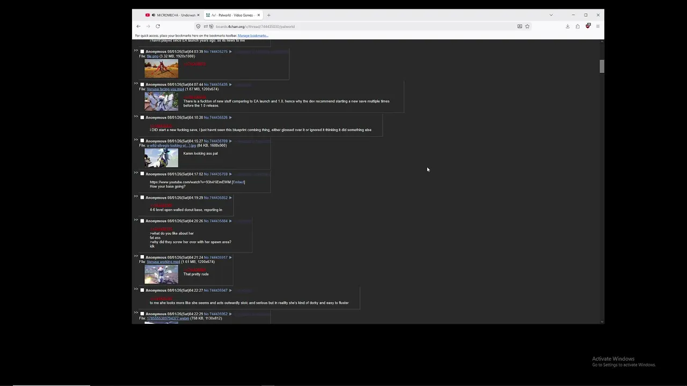Open the reader view icon in address bar
This screenshot has height=386, width=687.
(x=520, y=26)
